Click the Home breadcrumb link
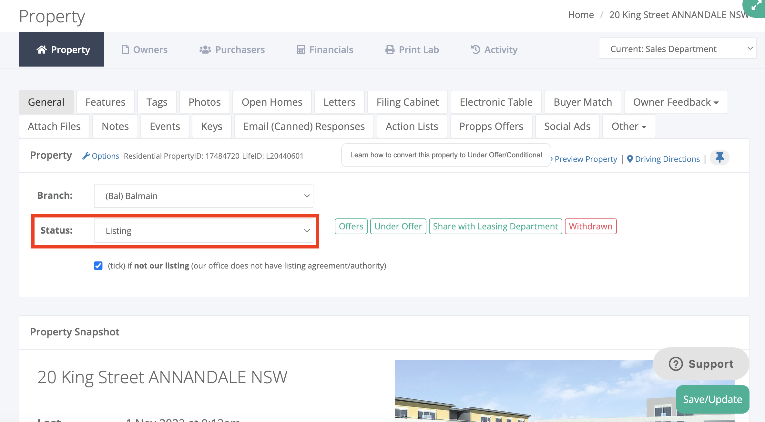 pyautogui.click(x=581, y=15)
